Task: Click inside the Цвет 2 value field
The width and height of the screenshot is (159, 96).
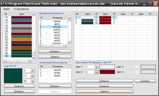Action: tap(90, 72)
